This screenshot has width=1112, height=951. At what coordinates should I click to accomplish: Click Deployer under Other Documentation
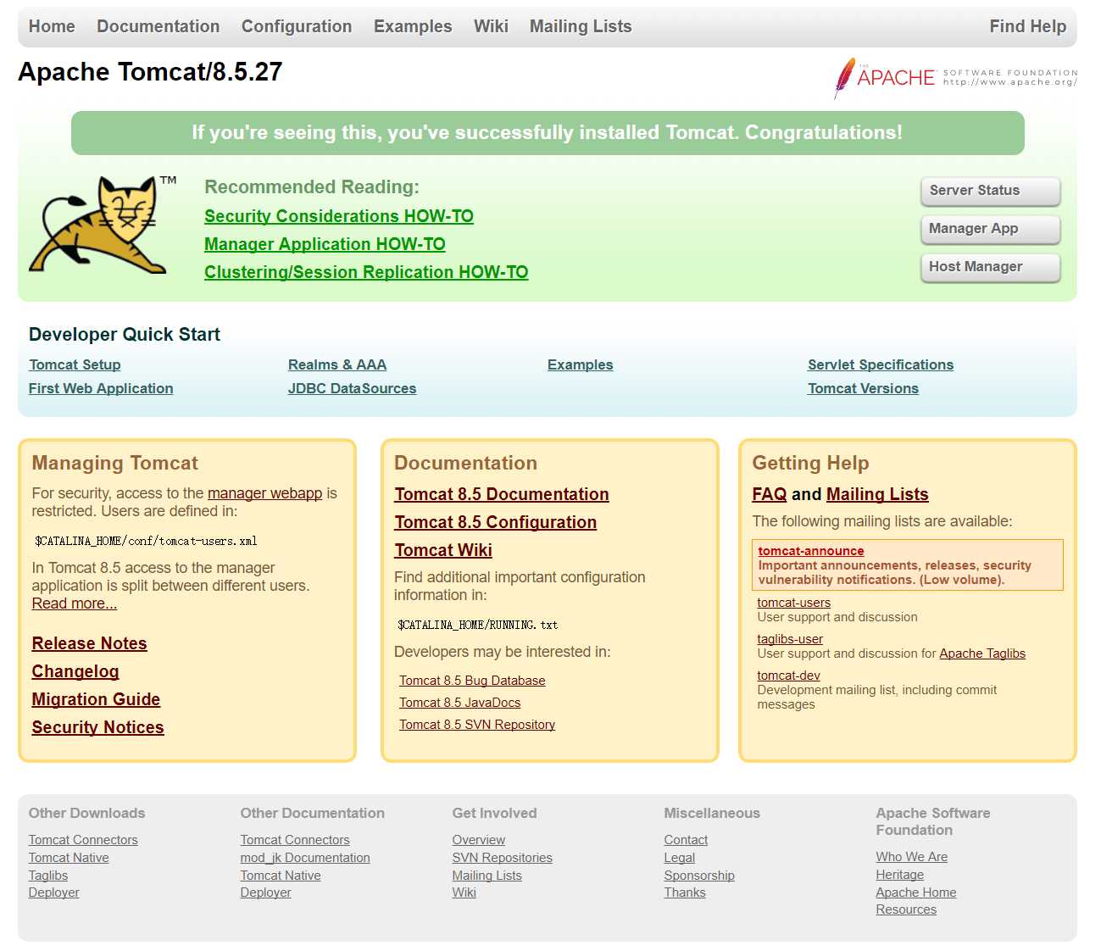(266, 893)
